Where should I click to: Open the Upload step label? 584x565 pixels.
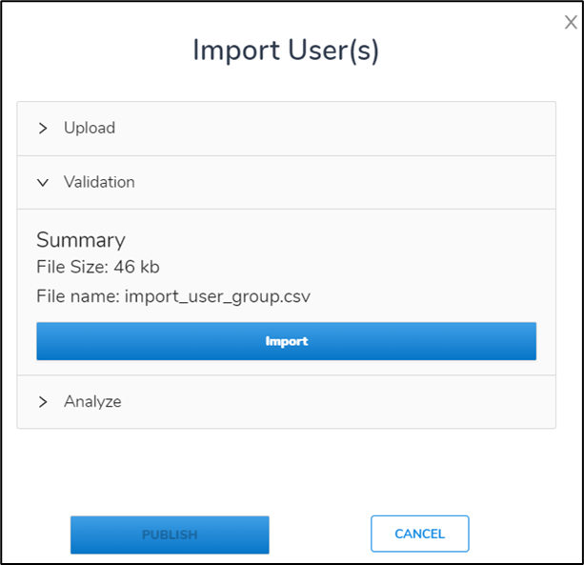(x=90, y=128)
